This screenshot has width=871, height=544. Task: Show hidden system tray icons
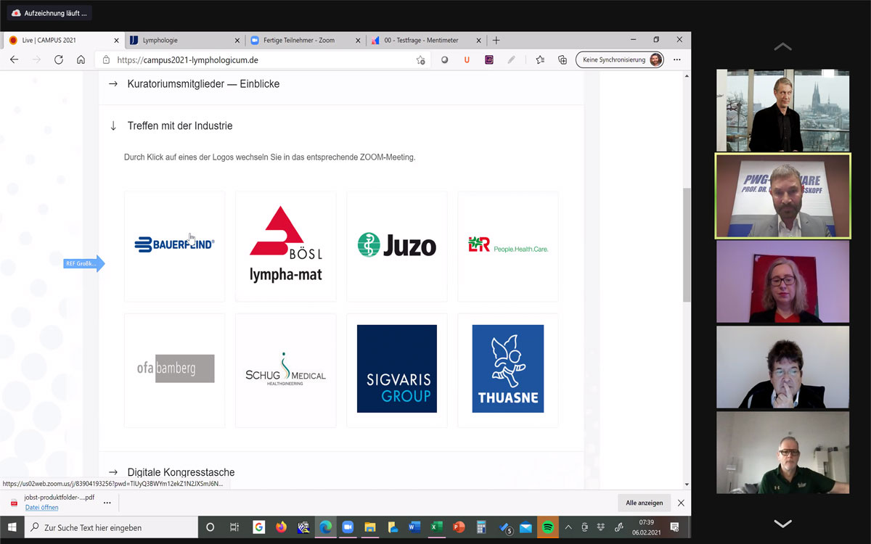568,527
